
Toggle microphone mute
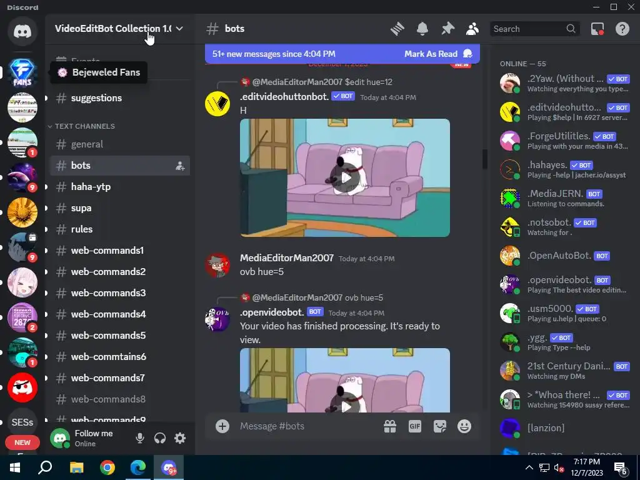pyautogui.click(x=139, y=438)
